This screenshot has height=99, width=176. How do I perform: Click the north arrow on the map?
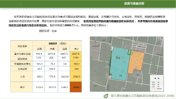tap(95, 40)
